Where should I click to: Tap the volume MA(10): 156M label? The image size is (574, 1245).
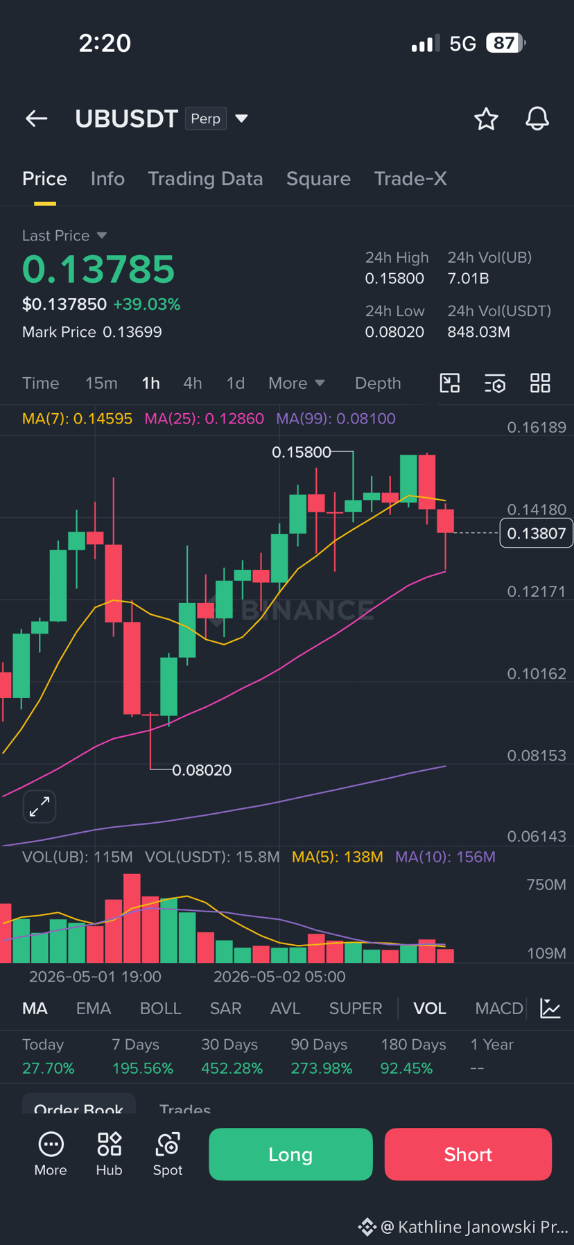[x=445, y=857]
